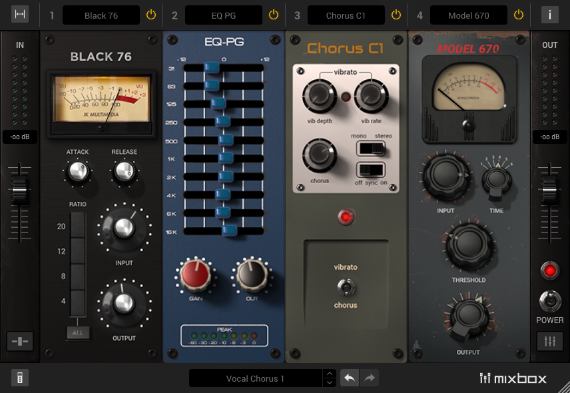Click the INPUT knob on Model 670
The image size is (570, 393).
(x=445, y=176)
